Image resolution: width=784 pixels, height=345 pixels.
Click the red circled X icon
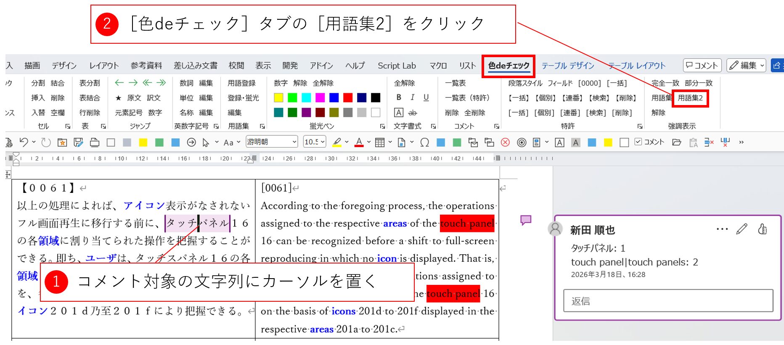coord(505,142)
